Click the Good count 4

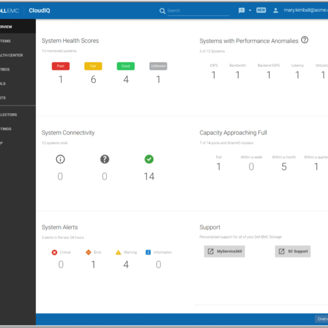coord(126,80)
